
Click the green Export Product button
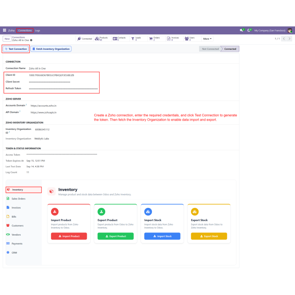click(115, 236)
